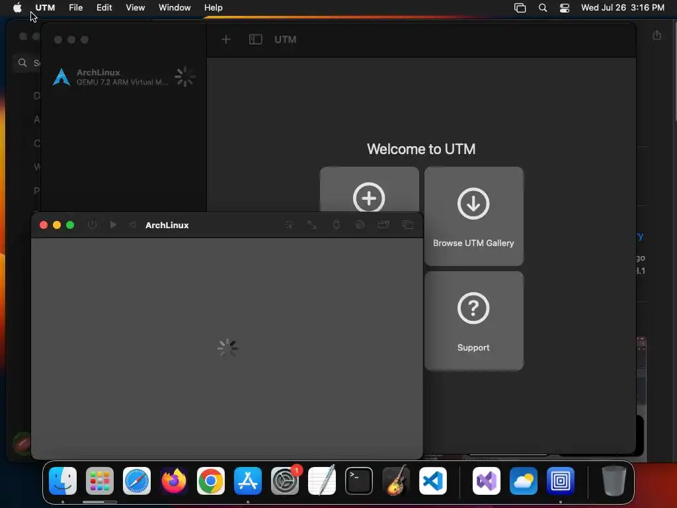Click the resize arrows icon in ArchLinux toolbar
This screenshot has width=677, height=508.
(x=312, y=225)
